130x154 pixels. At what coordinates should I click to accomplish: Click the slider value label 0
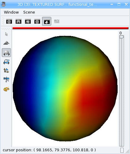pyautogui.click(x=121, y=33)
